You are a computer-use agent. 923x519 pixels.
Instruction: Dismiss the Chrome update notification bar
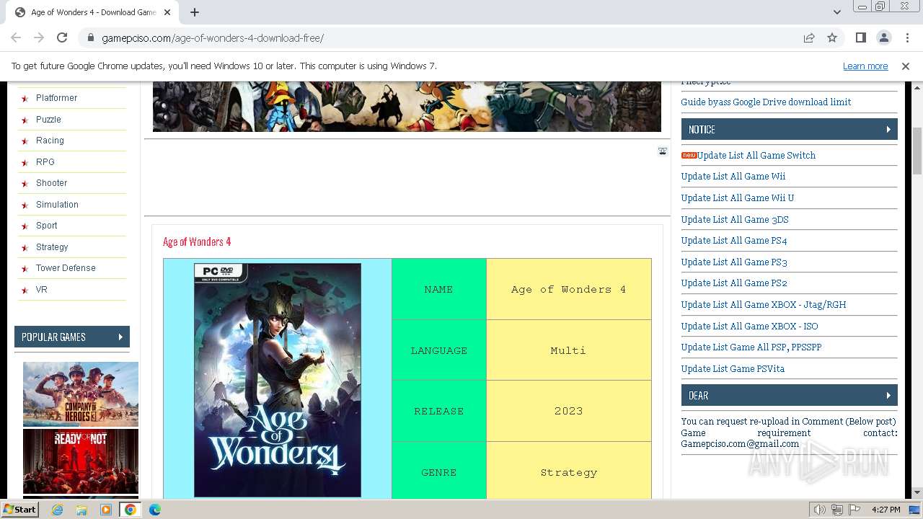tap(906, 66)
